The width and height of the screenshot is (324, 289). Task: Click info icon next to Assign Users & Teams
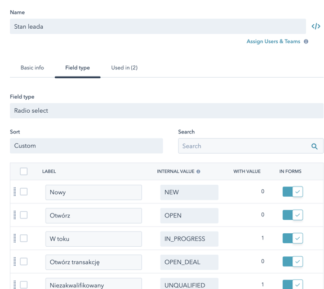tap(306, 42)
